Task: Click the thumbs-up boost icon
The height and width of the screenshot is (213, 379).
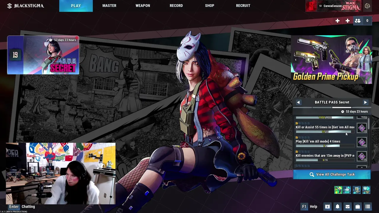Action: (x=348, y=190)
